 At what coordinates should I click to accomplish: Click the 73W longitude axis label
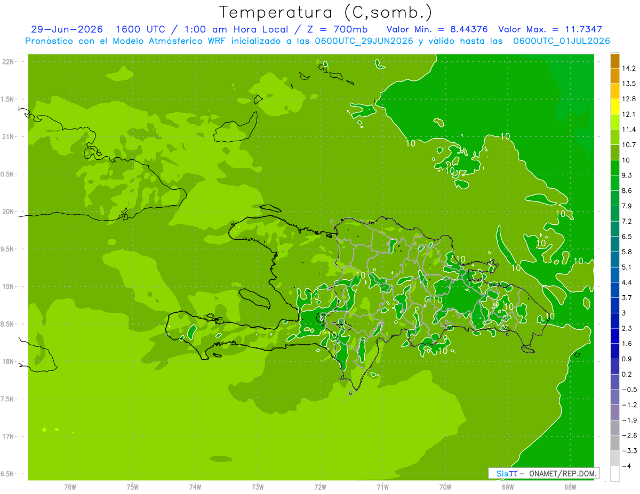pyautogui.click(x=258, y=487)
